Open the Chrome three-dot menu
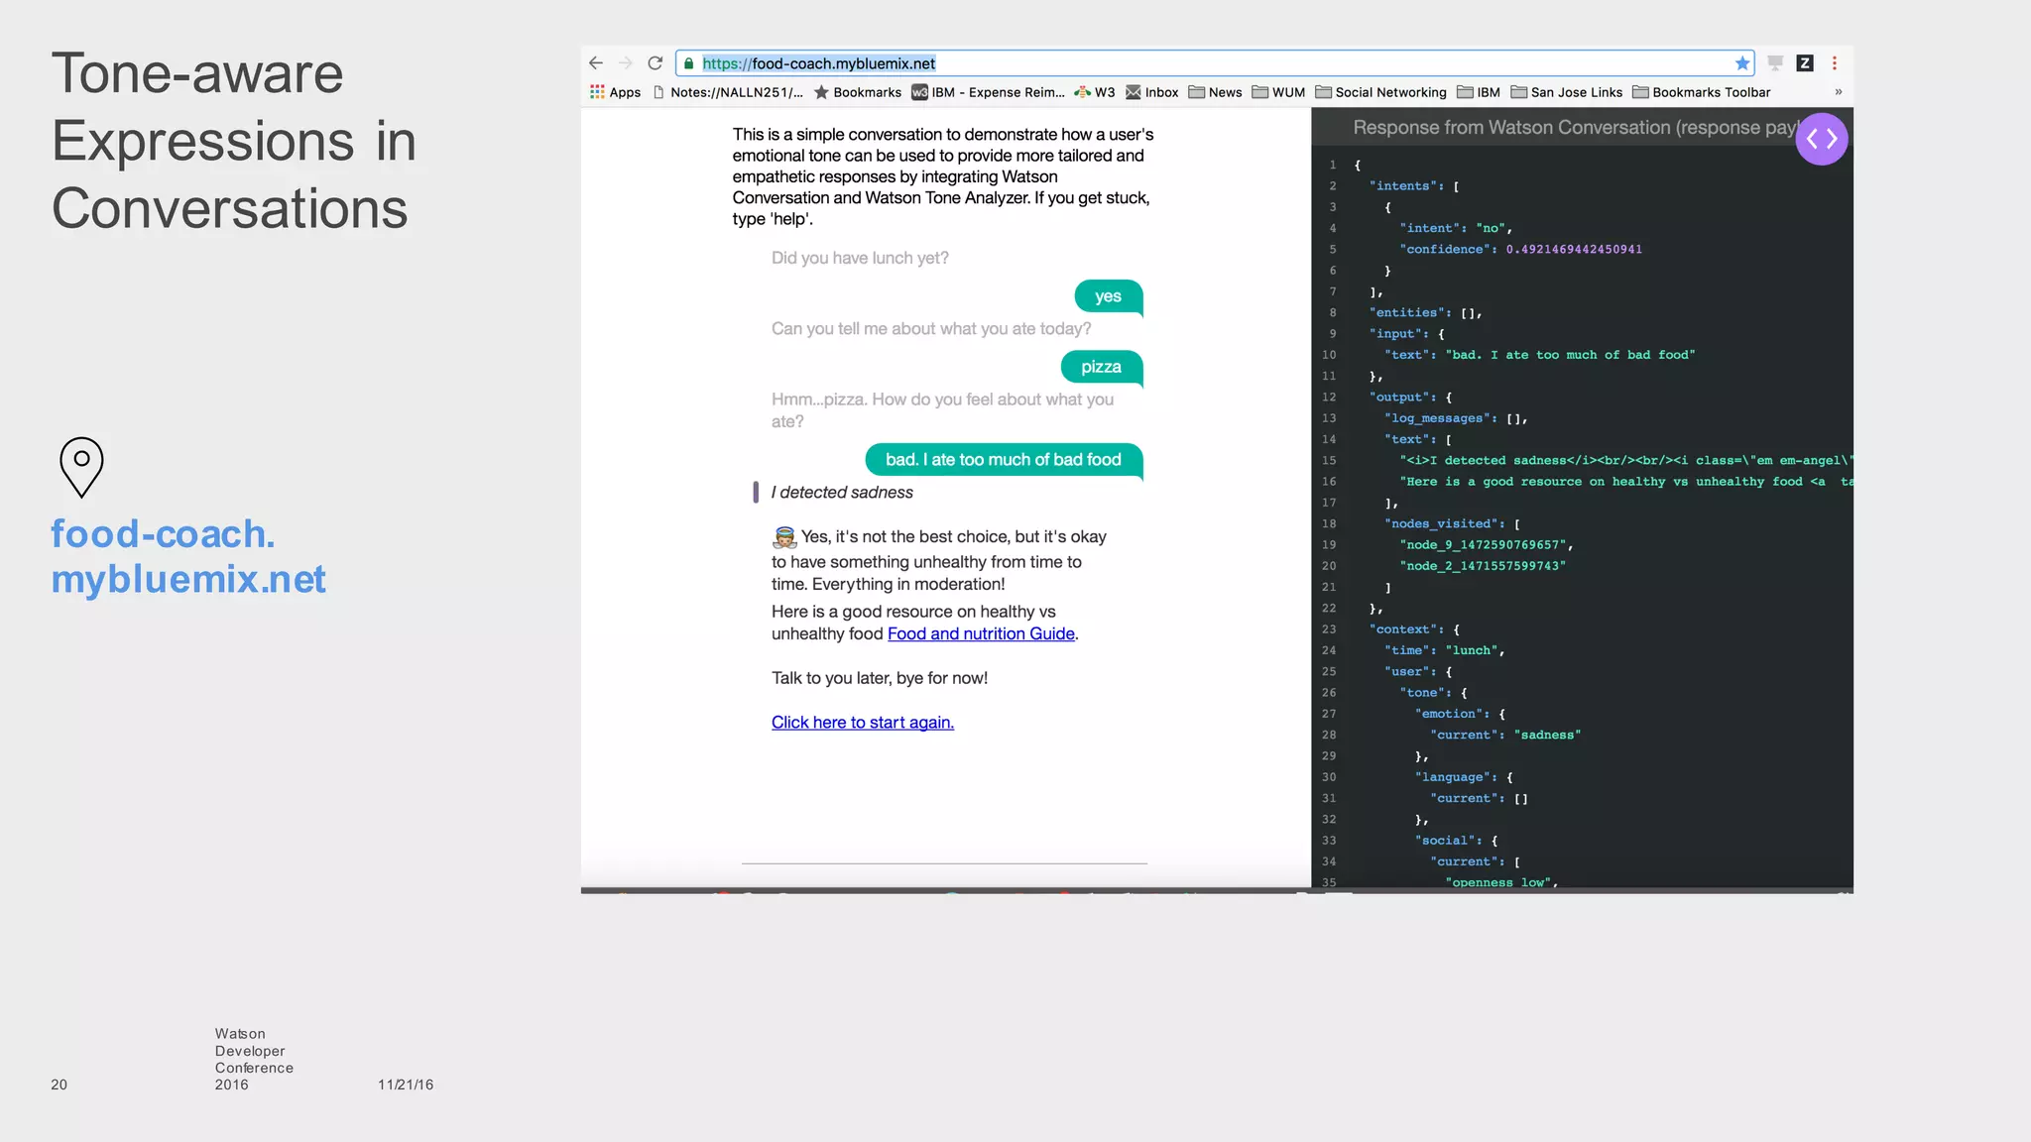Screen dimensions: 2031x1142 click(1835, 63)
